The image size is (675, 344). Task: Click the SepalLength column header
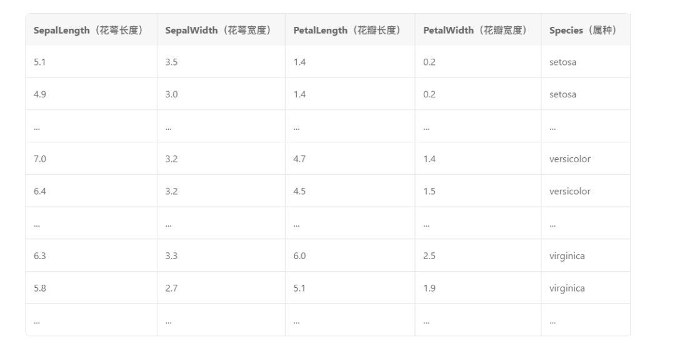point(88,31)
